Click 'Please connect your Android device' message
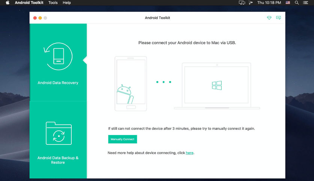The width and height of the screenshot is (314, 181). 187,43
